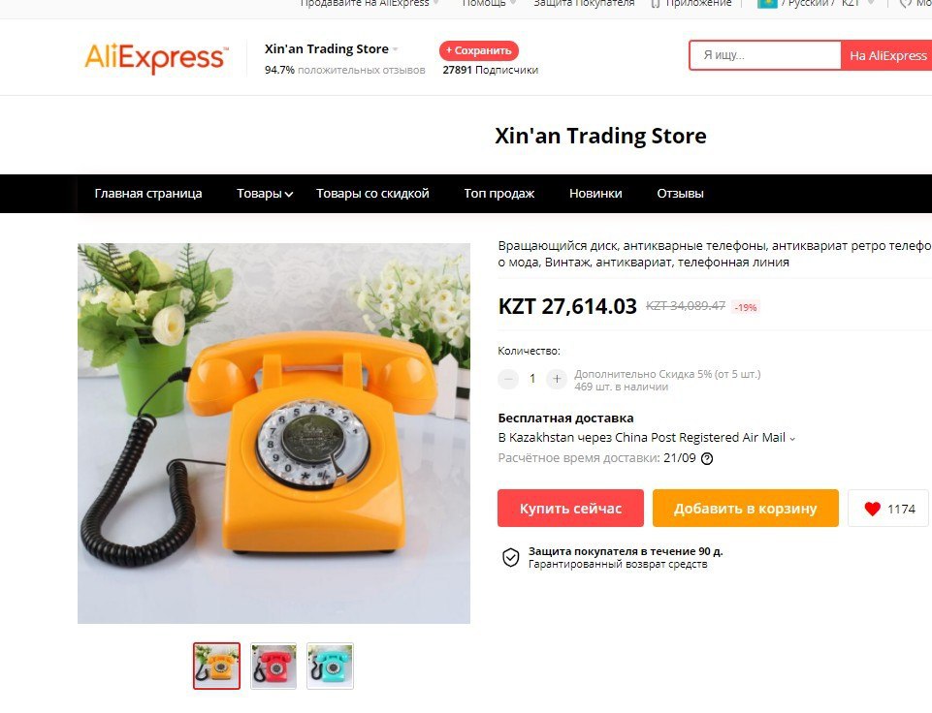
Task: Click the Купить сейчас button
Action: [570, 509]
